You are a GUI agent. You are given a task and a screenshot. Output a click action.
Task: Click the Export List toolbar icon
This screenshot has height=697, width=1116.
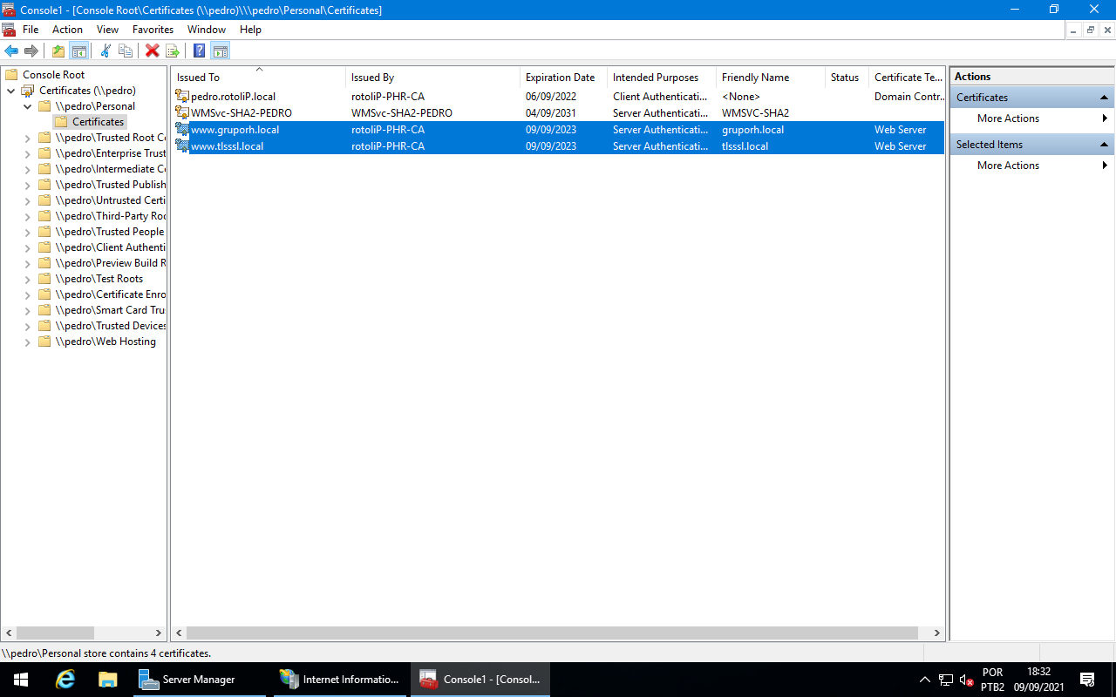[x=173, y=51]
